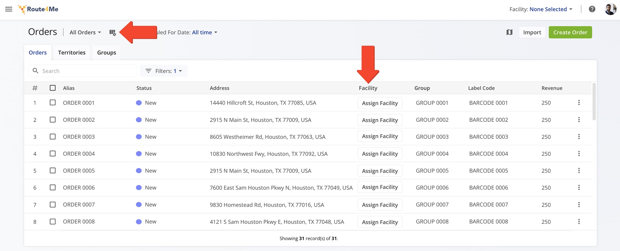Click the New status of ORDER 0004
The image size is (620, 251).
[146, 154]
